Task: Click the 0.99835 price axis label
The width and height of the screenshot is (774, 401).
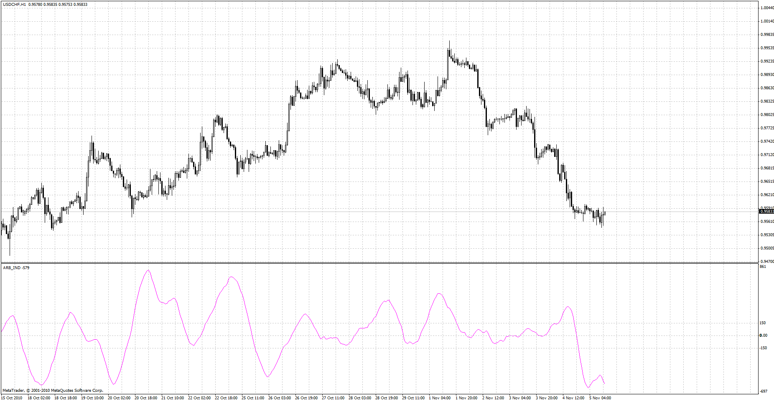Action: pyautogui.click(x=767, y=35)
